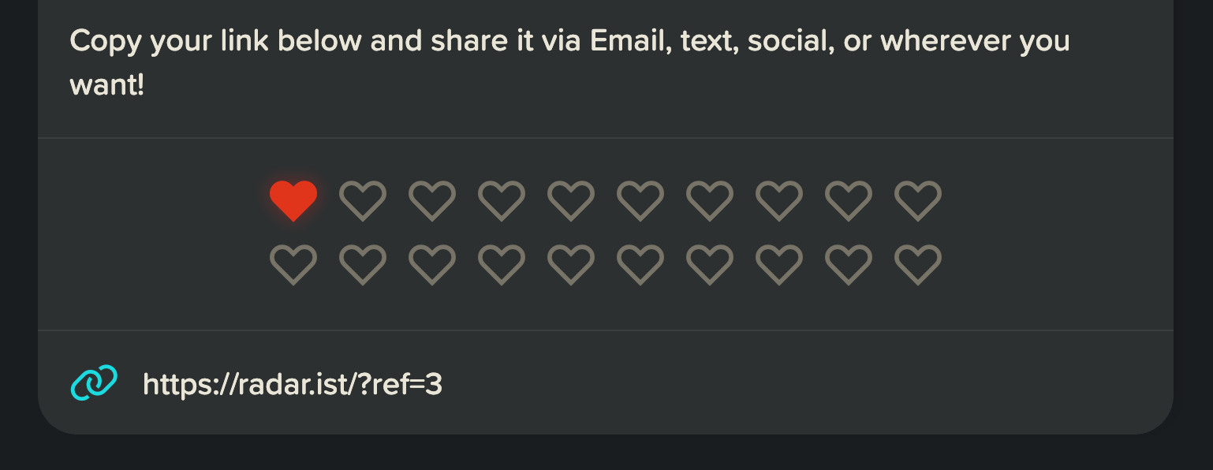
Task: Click the second heart in the top row
Action: [x=363, y=200]
